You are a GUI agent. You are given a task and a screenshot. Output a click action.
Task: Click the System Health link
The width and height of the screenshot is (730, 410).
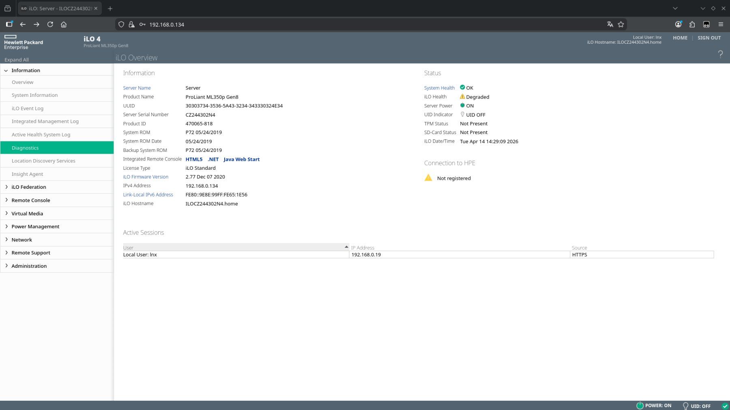tap(439, 88)
